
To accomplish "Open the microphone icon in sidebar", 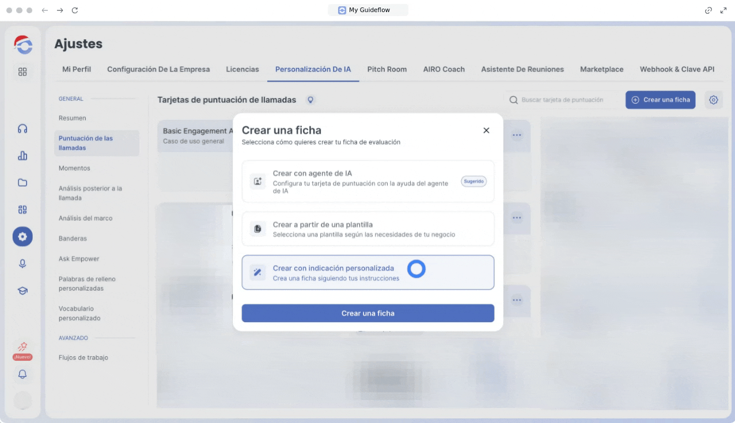I will [22, 263].
